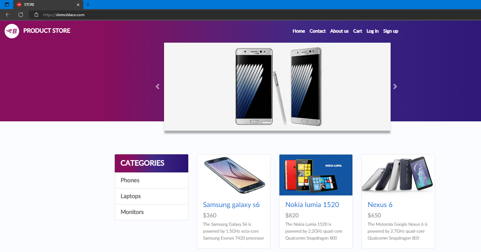Show the previous carousel slide arrow
This screenshot has width=481, height=252.
point(158,86)
